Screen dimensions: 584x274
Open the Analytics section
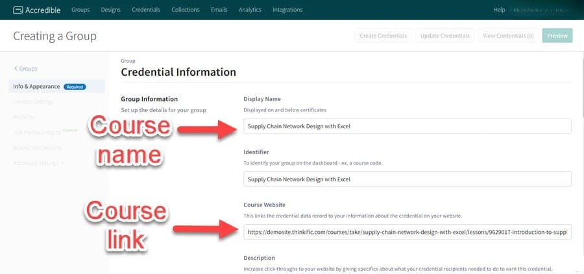point(250,10)
